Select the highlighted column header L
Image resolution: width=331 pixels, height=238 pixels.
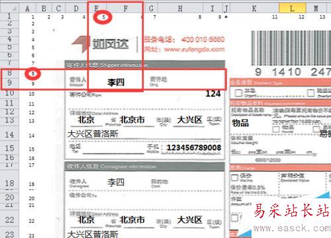(x=292, y=9)
